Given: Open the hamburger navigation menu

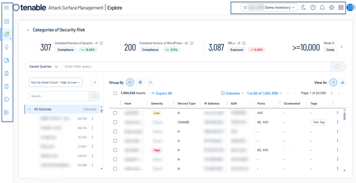Looking at the screenshot, I should (x=7, y=8).
